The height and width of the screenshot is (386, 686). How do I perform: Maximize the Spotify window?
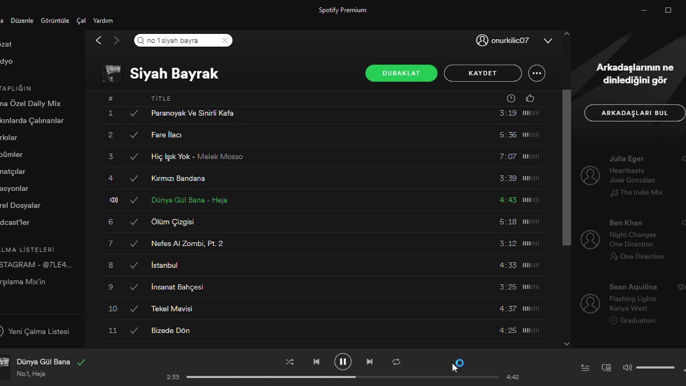tap(668, 10)
